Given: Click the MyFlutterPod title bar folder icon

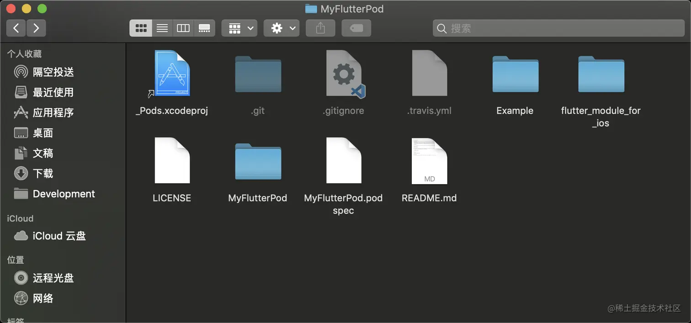Looking at the screenshot, I should pos(311,9).
